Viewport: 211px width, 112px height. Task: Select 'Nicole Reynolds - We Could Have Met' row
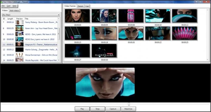(30, 60)
